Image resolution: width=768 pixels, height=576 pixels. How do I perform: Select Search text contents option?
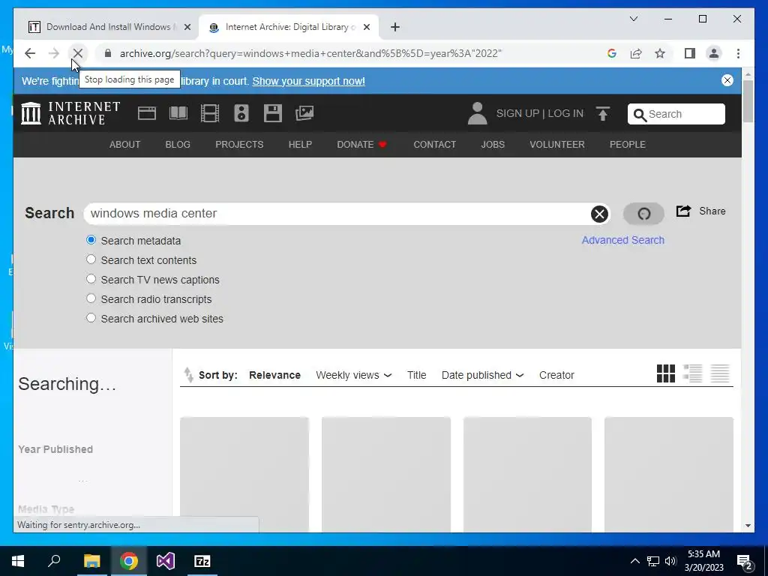(91, 259)
